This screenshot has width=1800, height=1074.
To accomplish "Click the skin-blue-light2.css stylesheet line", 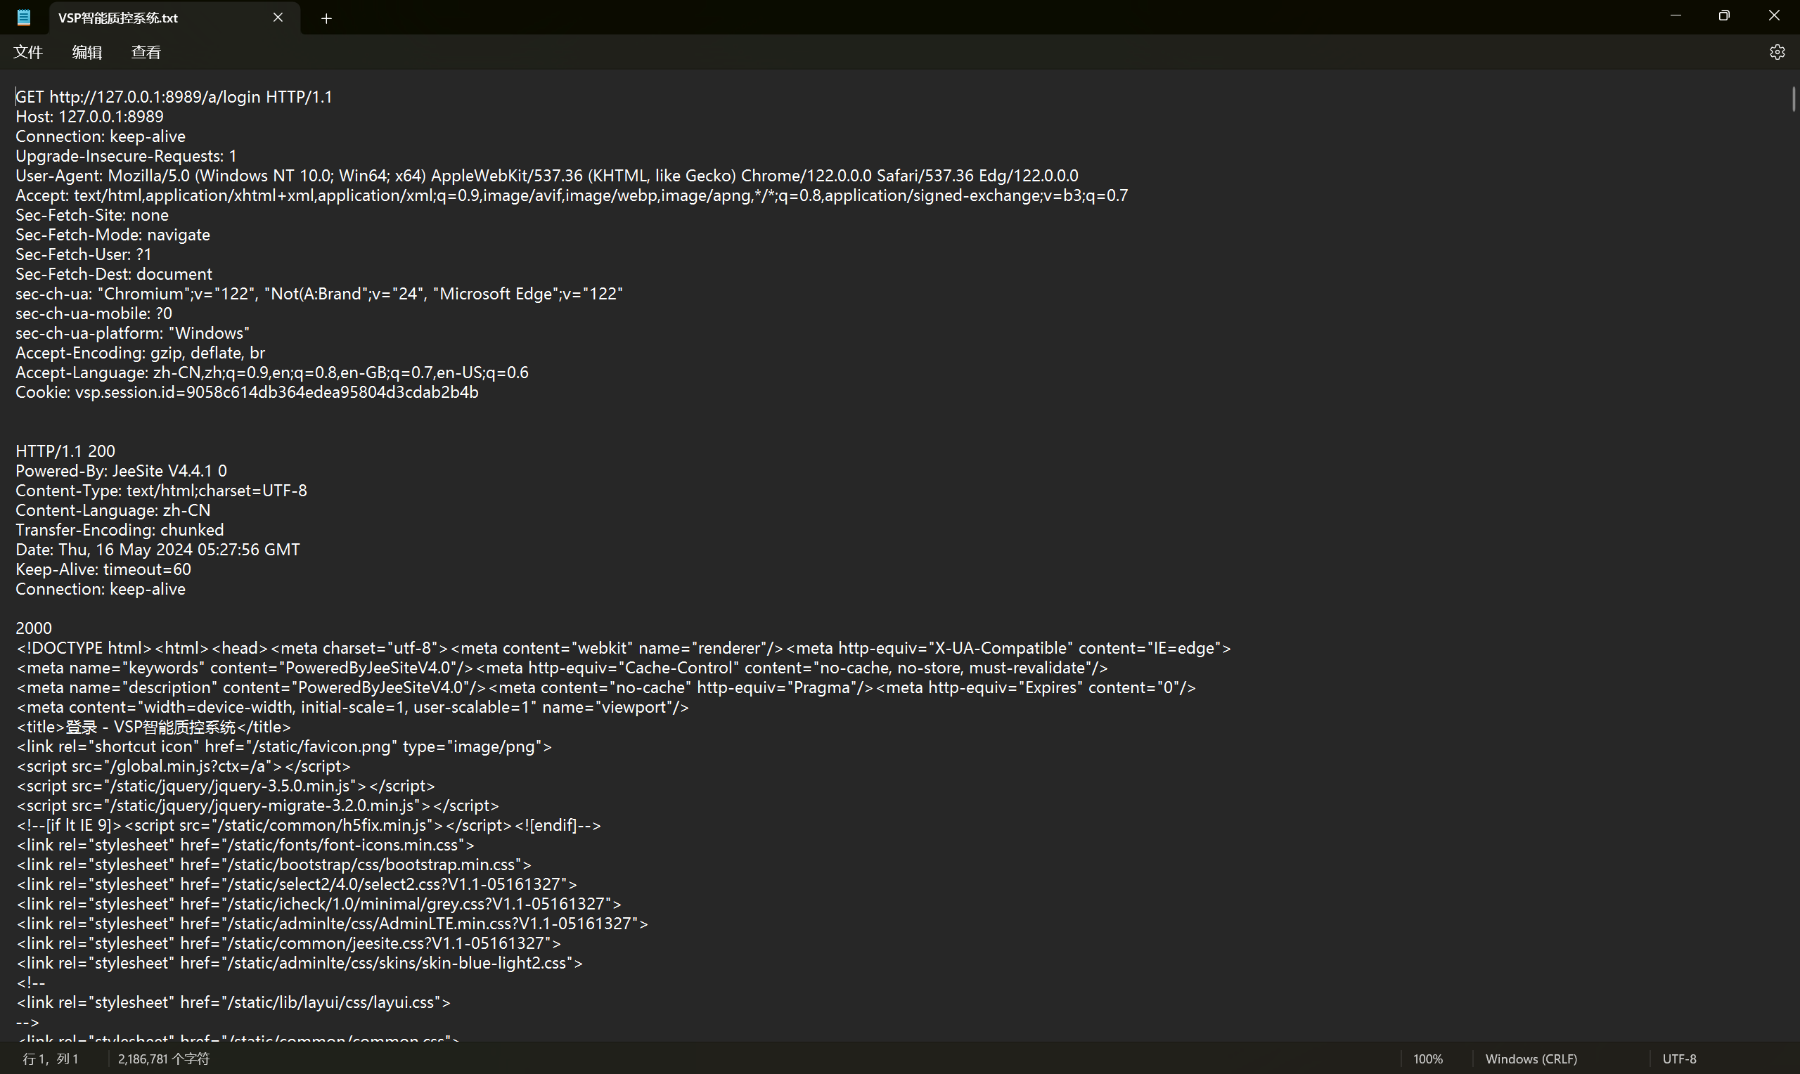I will pyautogui.click(x=299, y=963).
